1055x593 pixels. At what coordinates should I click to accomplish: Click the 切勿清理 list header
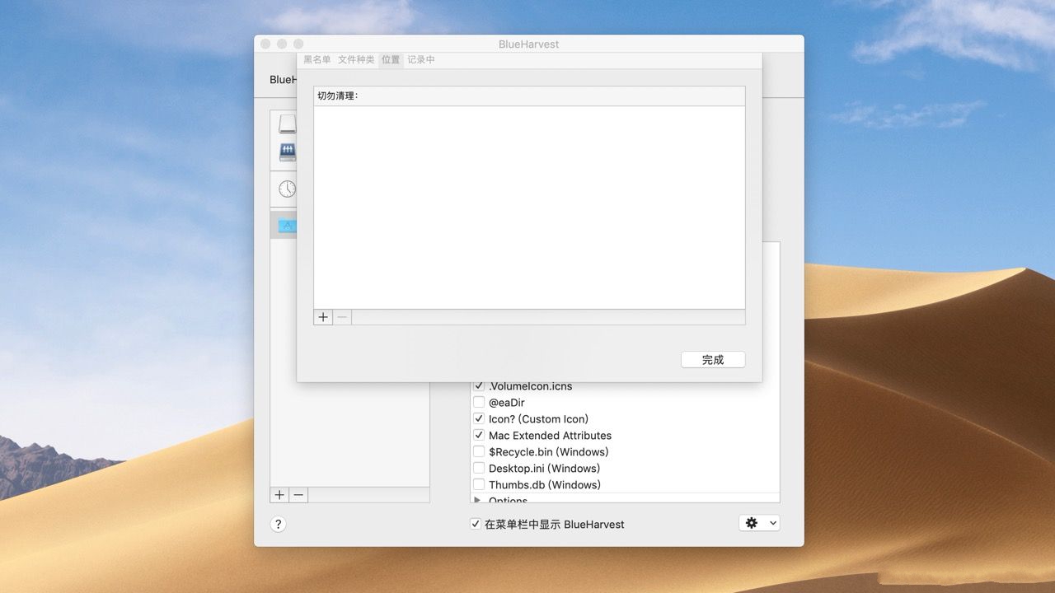pyautogui.click(x=529, y=96)
